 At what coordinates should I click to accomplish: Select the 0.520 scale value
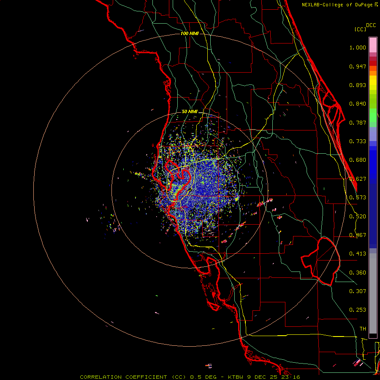pyautogui.click(x=358, y=217)
